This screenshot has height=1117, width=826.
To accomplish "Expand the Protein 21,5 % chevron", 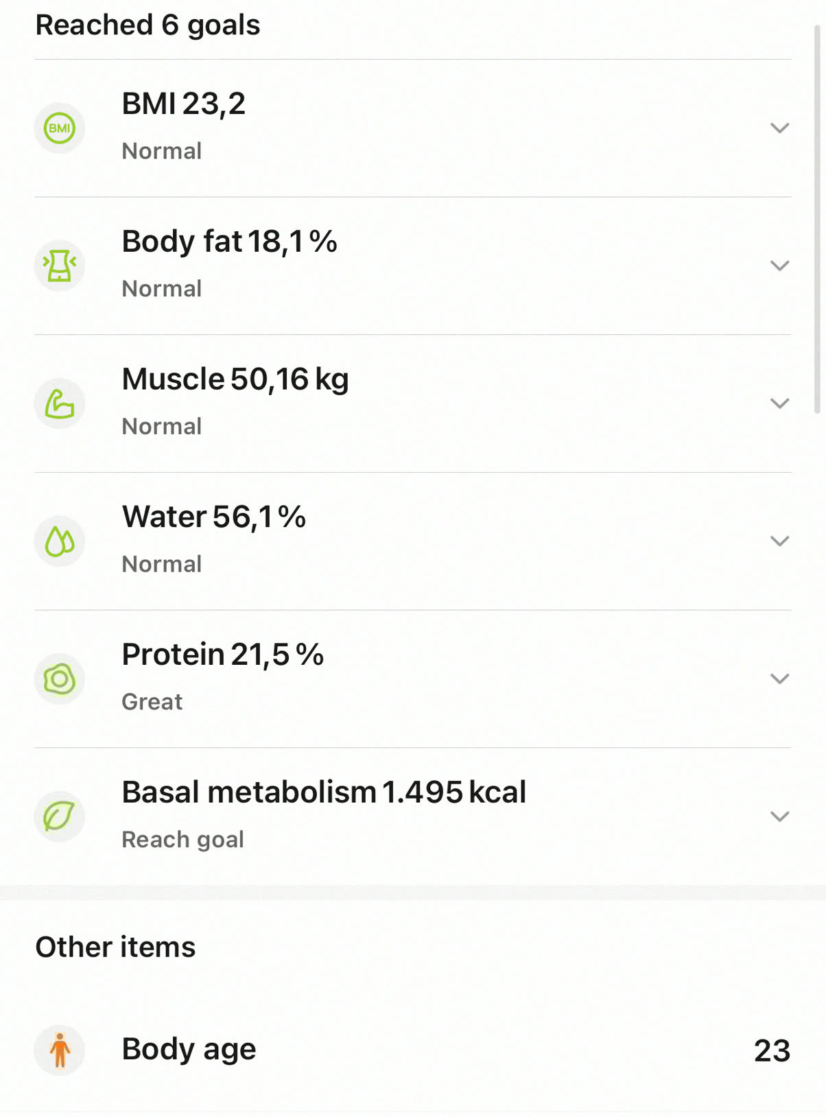I will (x=779, y=679).
